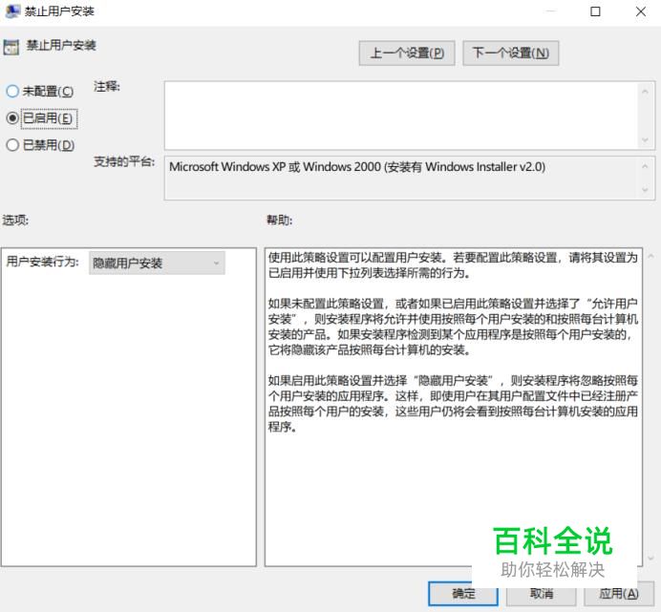Image resolution: width=661 pixels, height=612 pixels.
Task: Open the 用户安装行为 dropdown
Action: [x=157, y=263]
